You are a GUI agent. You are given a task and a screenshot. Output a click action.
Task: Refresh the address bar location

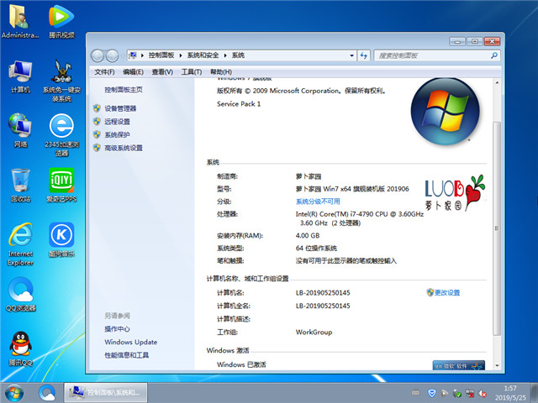pyautogui.click(x=364, y=55)
